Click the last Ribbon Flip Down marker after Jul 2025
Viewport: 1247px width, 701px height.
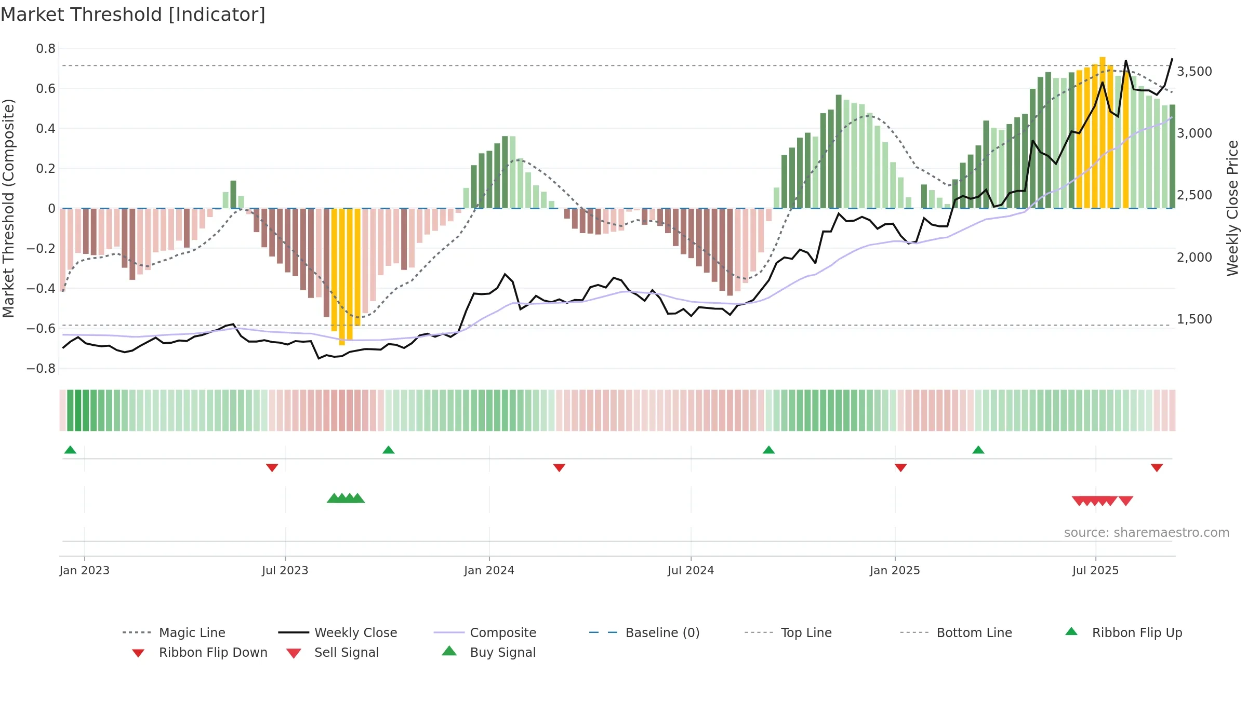point(1157,468)
